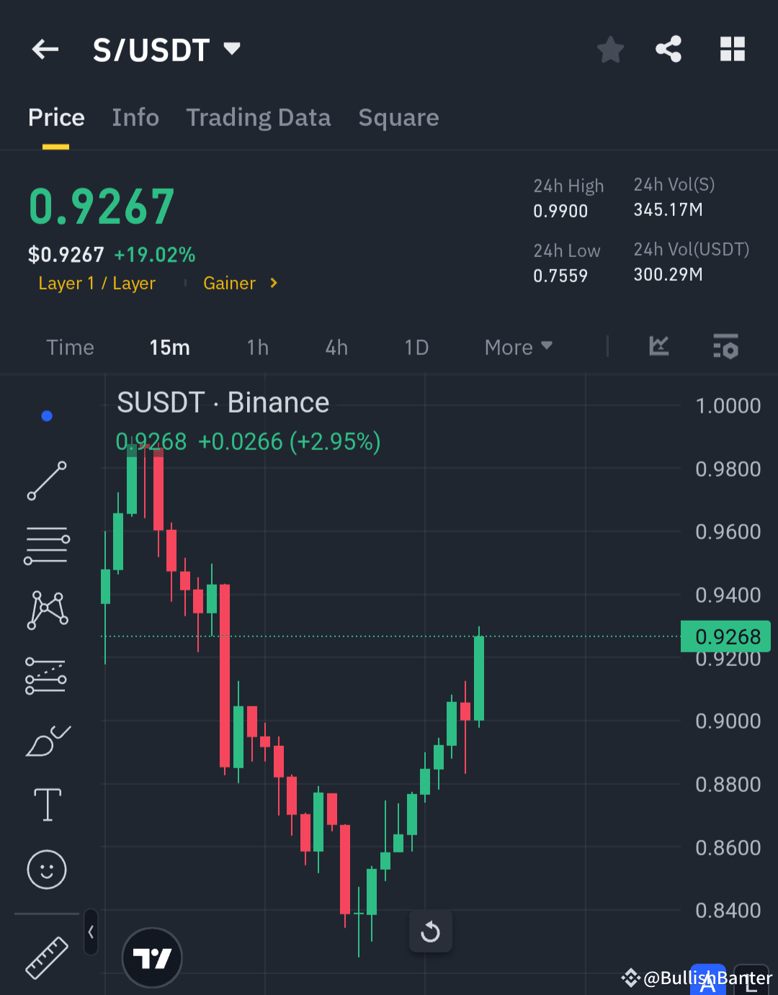The image size is (778, 995).
Task: Select the ruler measurement tool
Action: [47, 958]
